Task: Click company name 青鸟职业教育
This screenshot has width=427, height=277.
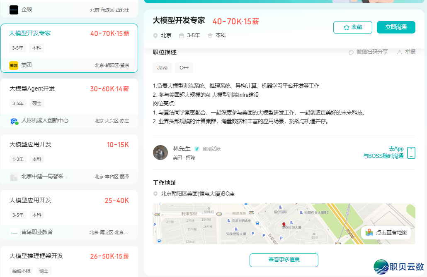Action: (37, 232)
